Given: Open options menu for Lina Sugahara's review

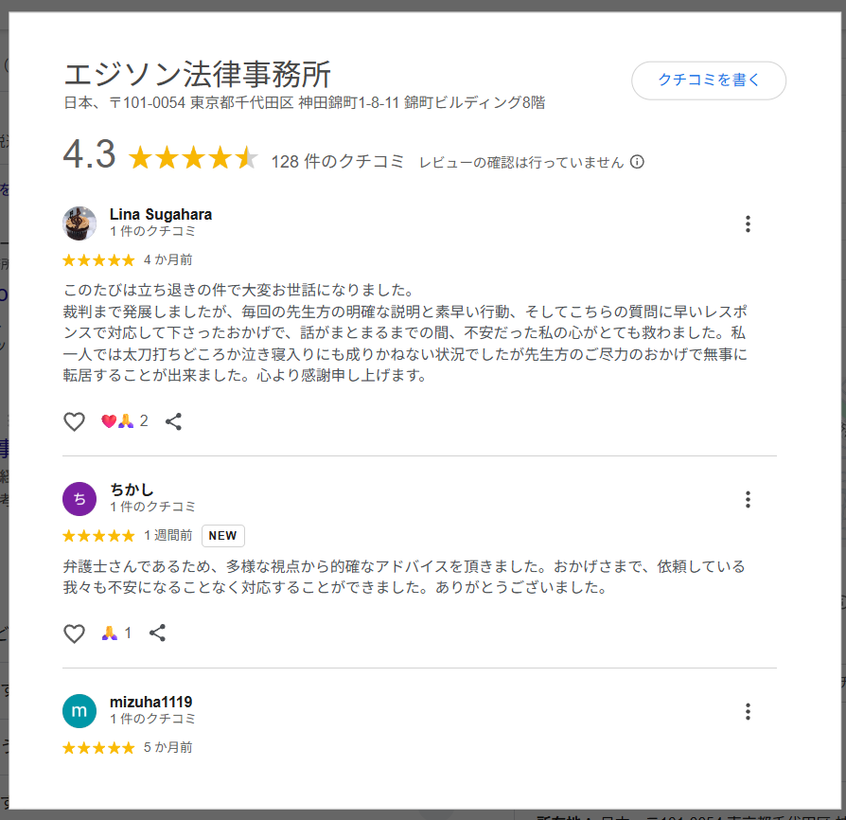Looking at the screenshot, I should tap(748, 223).
